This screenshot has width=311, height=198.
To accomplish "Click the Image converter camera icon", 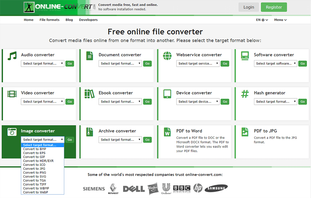I will (x=12, y=132).
